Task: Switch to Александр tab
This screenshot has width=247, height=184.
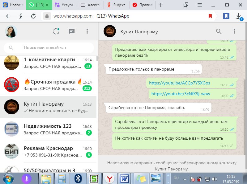Action: pyautogui.click(x=91, y=5)
